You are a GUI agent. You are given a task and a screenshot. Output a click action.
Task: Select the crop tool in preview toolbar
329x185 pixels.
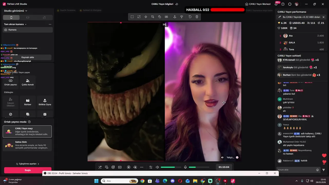153,17
